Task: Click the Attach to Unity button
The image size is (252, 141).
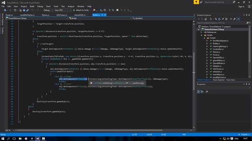Action: 81,10
